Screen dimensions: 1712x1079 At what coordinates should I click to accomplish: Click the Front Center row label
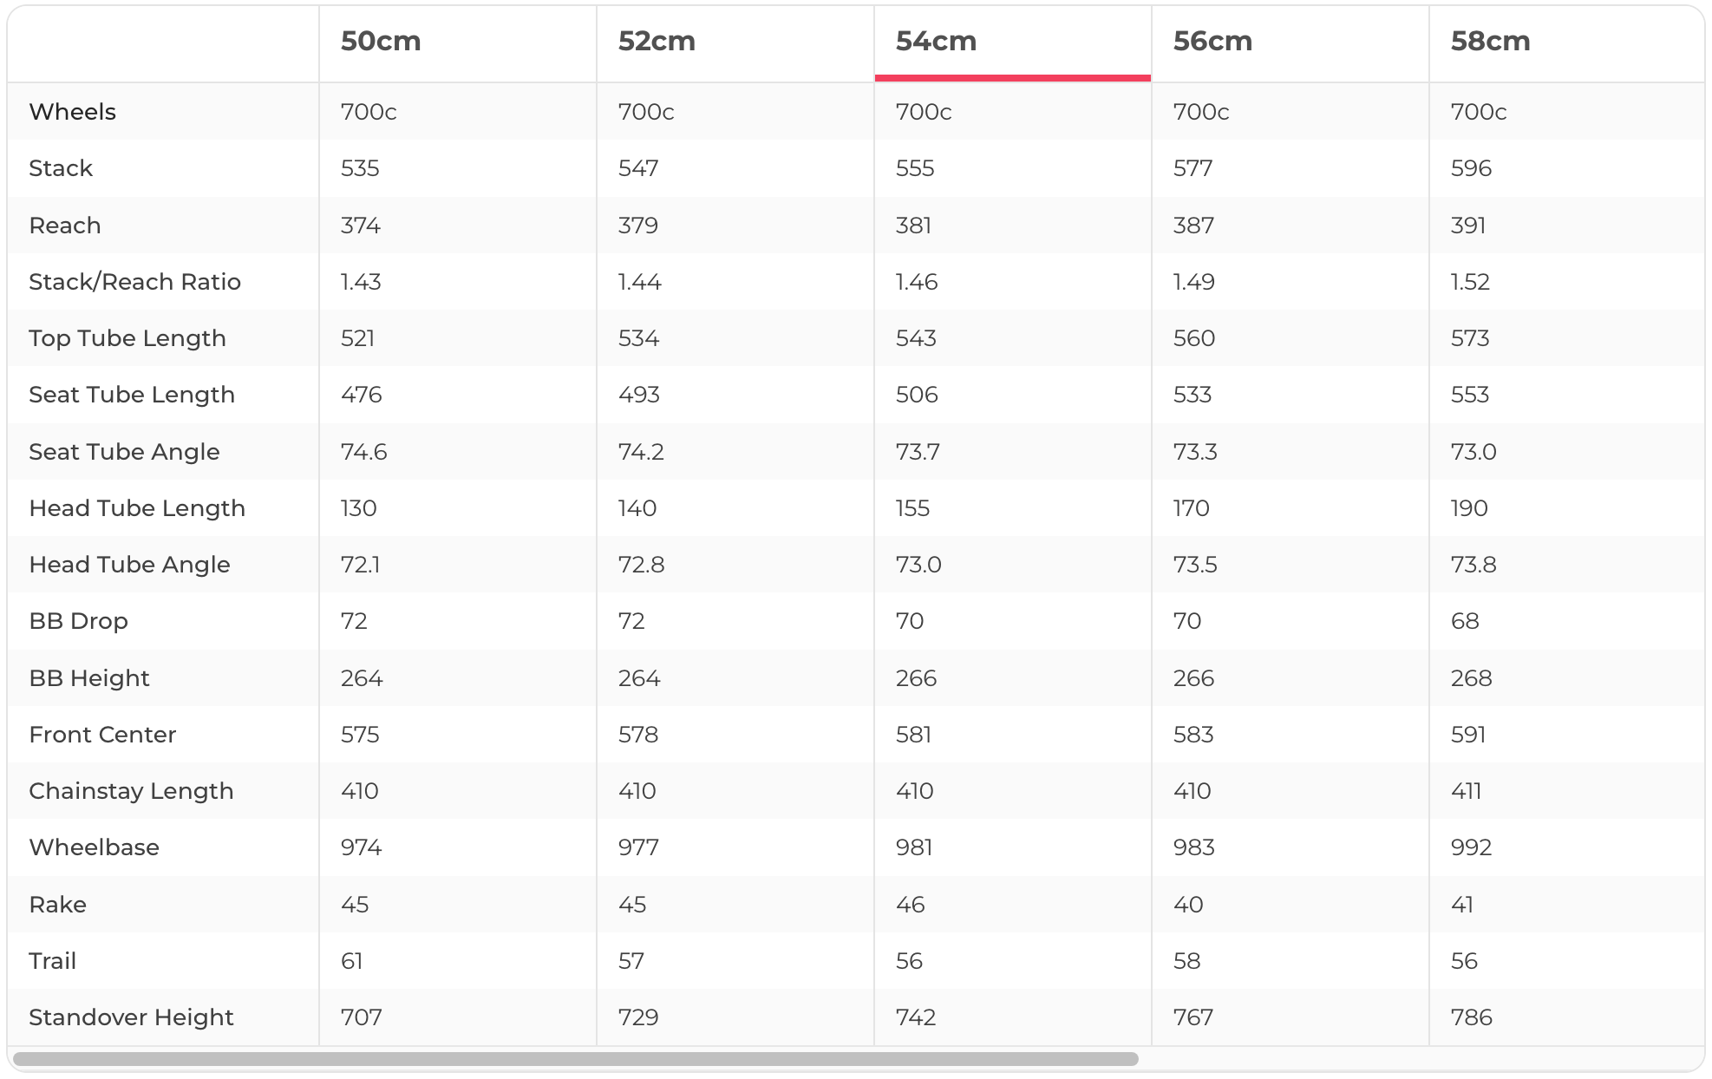102,735
